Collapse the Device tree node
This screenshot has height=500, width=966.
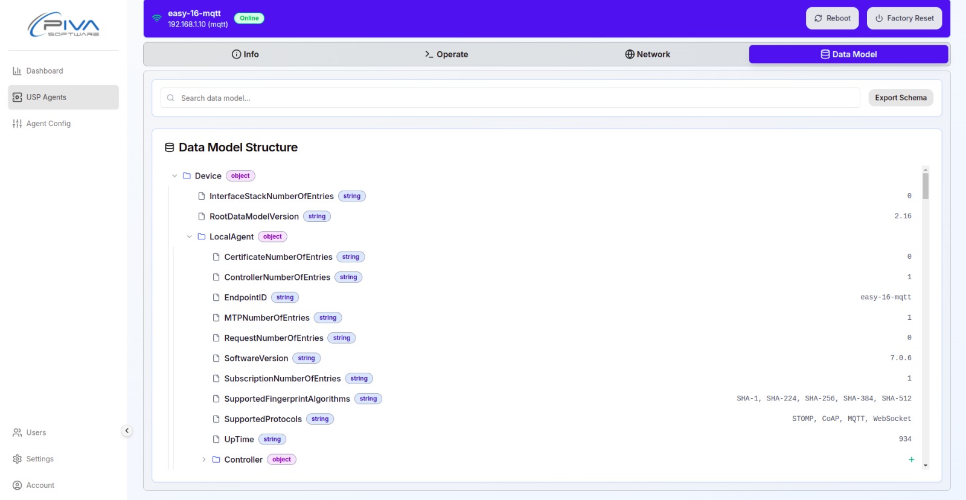click(174, 176)
